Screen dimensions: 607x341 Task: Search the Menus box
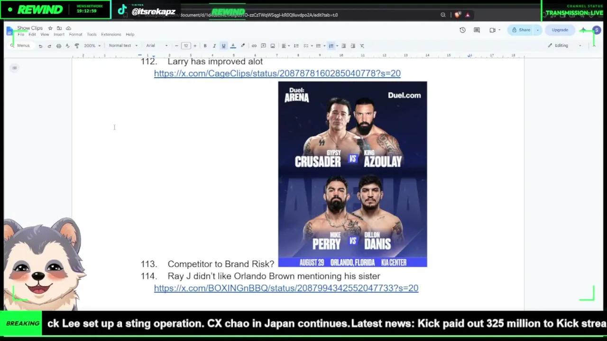[x=20, y=46]
